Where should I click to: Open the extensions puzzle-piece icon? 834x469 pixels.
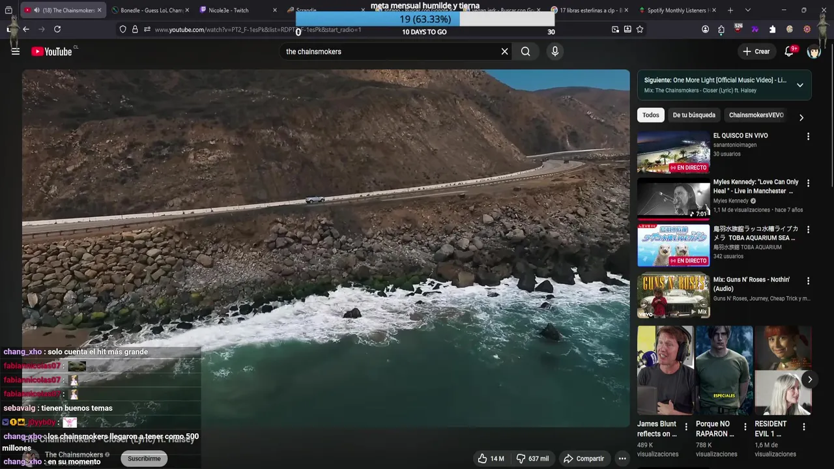coord(721,29)
